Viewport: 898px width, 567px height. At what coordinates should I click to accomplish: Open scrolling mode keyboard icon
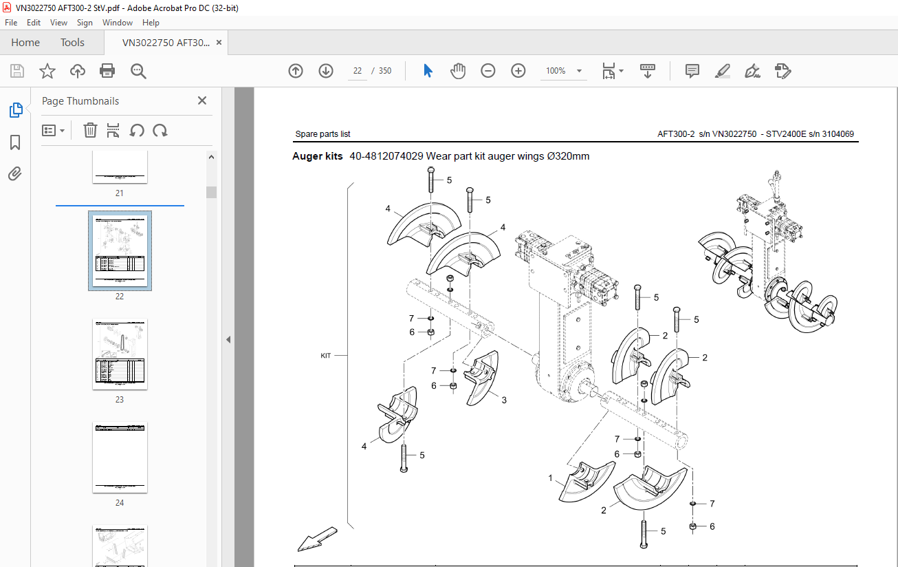[648, 71]
